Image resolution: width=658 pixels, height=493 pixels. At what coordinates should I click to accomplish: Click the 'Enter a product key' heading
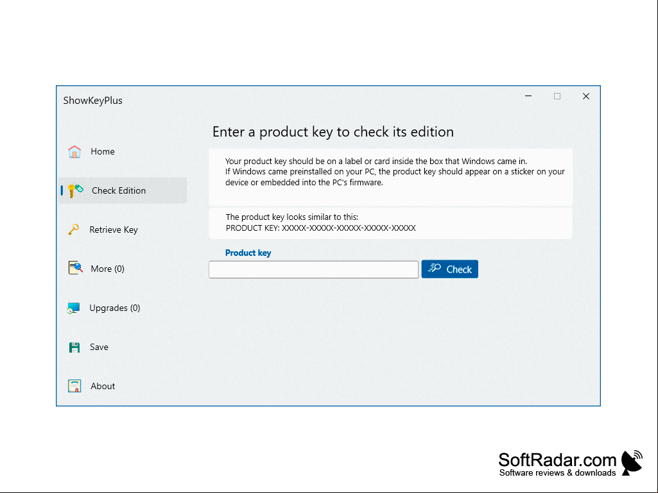point(333,131)
